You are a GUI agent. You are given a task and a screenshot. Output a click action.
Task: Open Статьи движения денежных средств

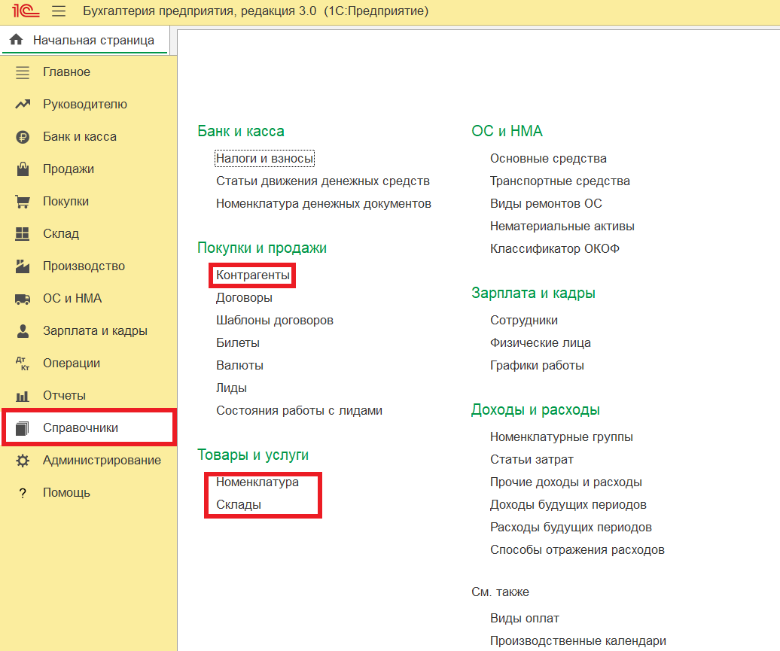323,181
